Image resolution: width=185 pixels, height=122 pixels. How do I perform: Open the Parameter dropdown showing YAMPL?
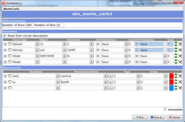coord(91,50)
